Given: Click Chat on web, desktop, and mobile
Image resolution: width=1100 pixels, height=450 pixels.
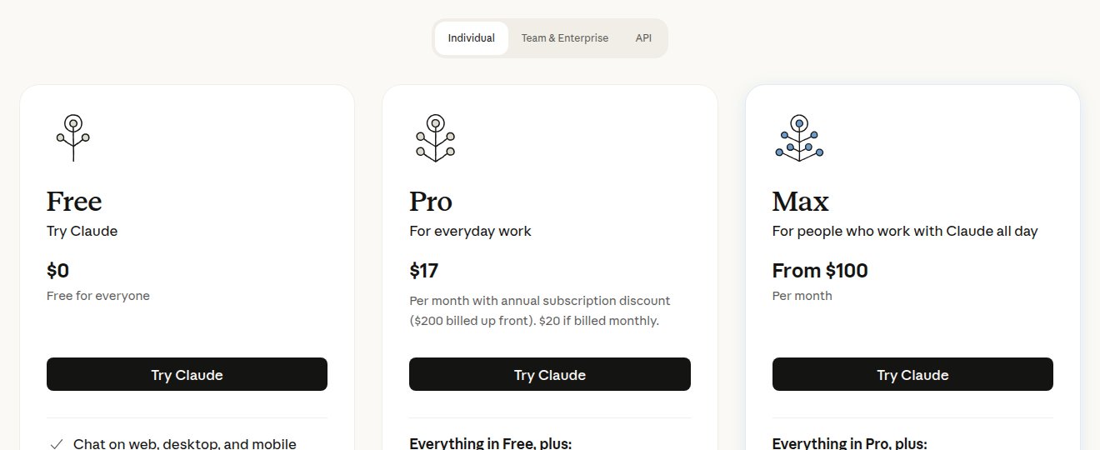Looking at the screenshot, I should [x=185, y=444].
